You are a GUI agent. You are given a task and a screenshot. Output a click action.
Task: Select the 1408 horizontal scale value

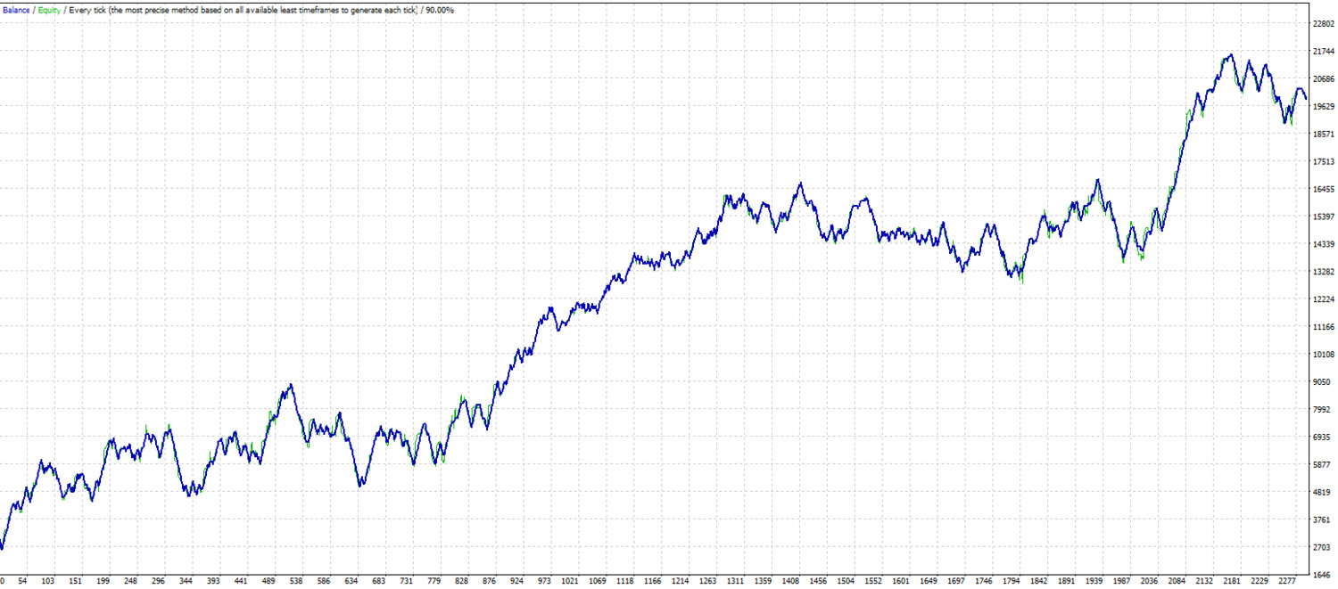click(x=791, y=581)
